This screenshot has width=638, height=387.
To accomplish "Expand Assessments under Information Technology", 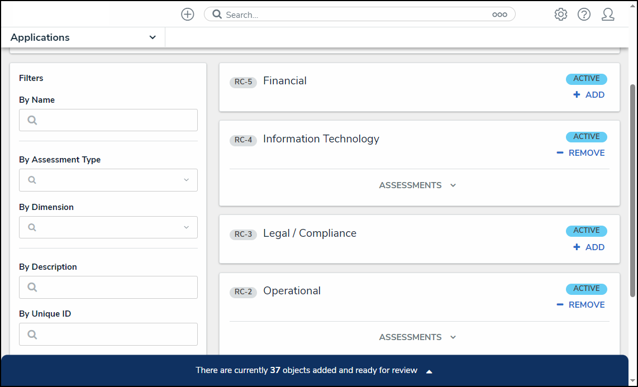I will click(418, 185).
